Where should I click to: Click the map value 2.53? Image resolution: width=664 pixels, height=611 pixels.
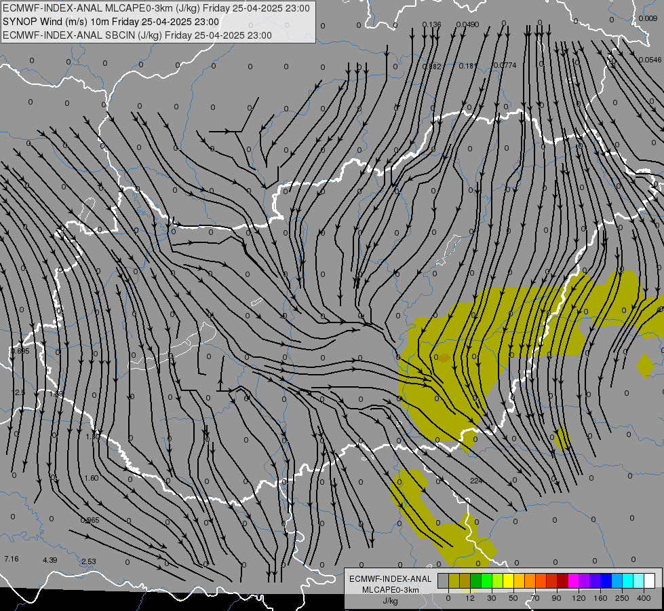coord(88,561)
